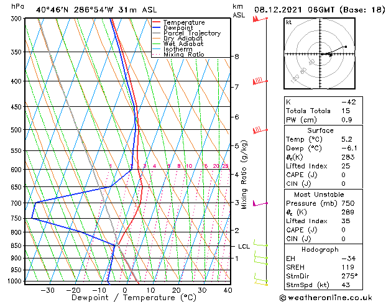This screenshot has width=391, height=302.
Task: Click the 'LCL' marker label
Action: [244, 247]
